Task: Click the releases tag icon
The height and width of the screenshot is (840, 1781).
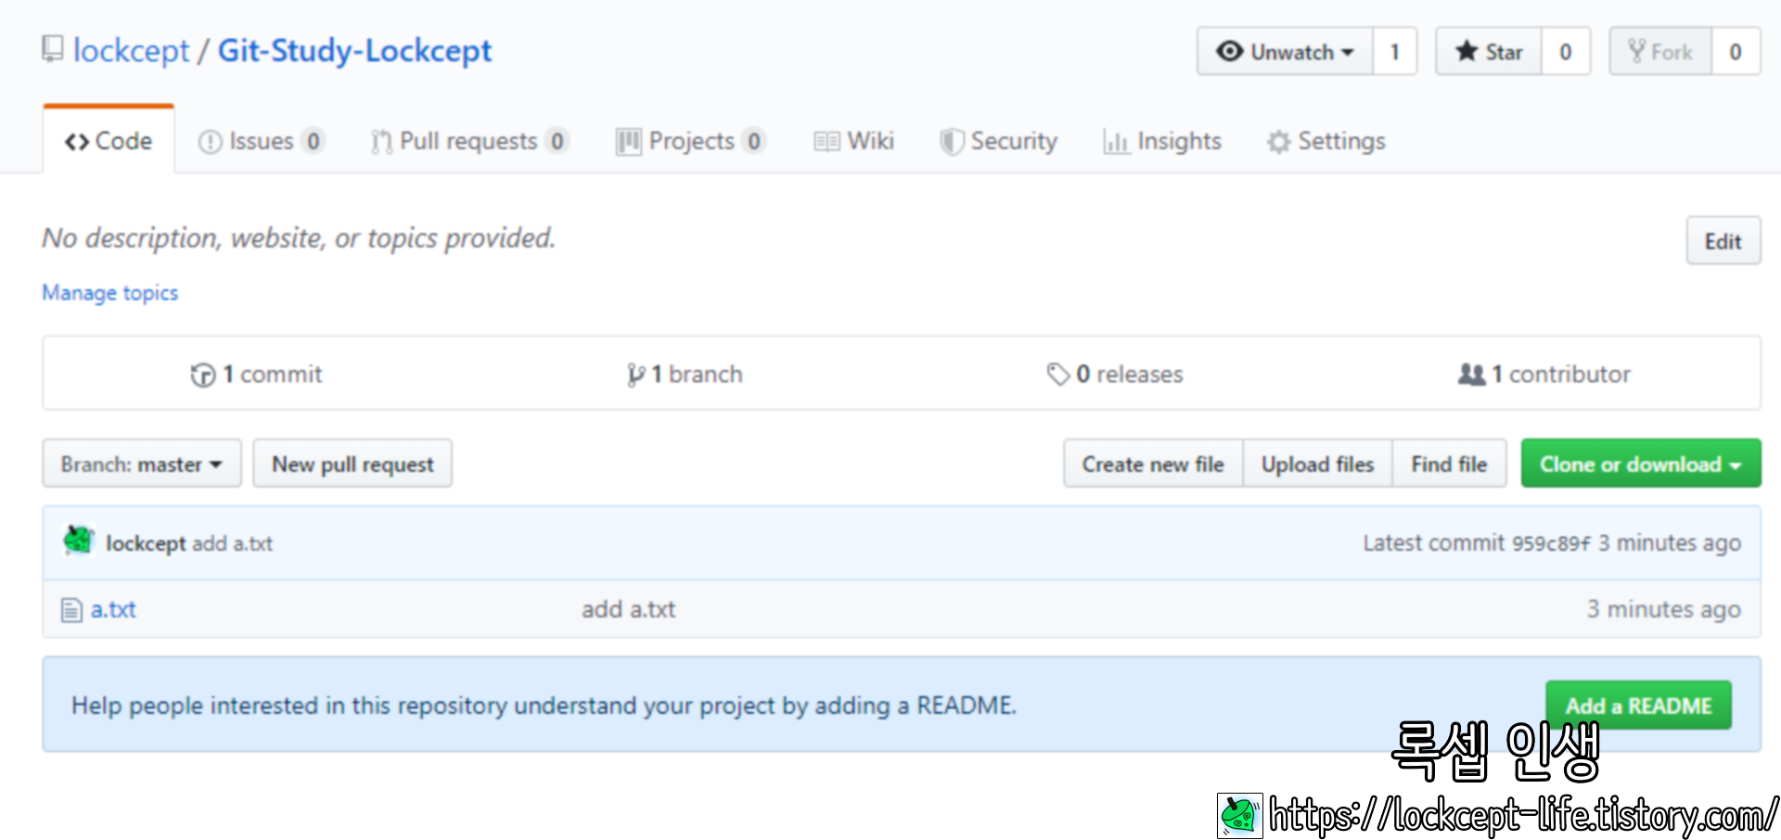Action: [x=1058, y=375]
